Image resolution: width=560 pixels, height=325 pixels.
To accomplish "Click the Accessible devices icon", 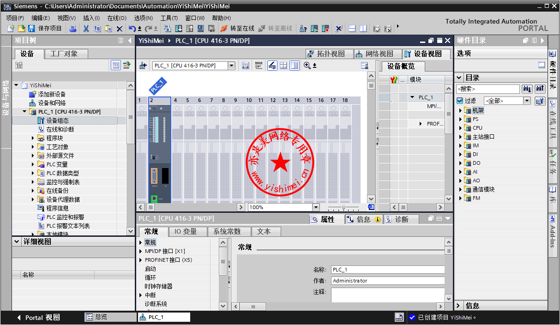I will [x=303, y=29].
